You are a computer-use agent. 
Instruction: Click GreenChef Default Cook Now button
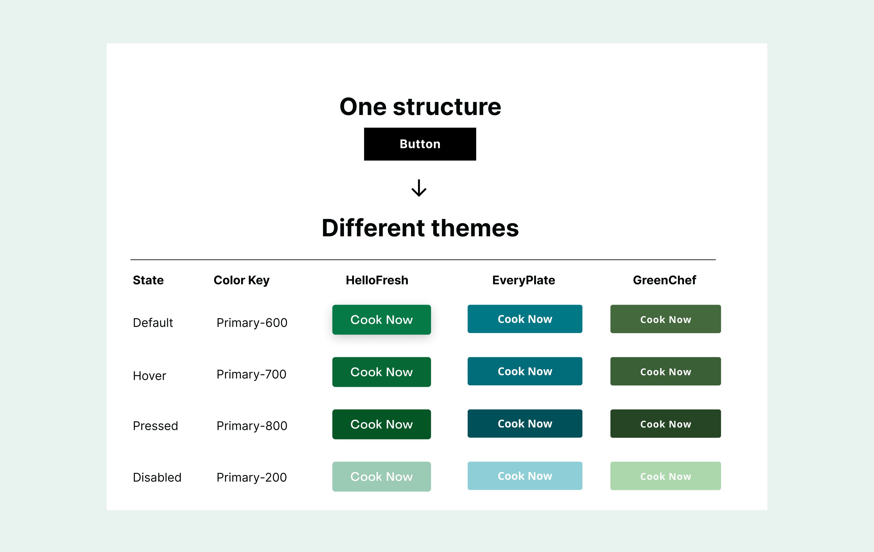point(666,319)
